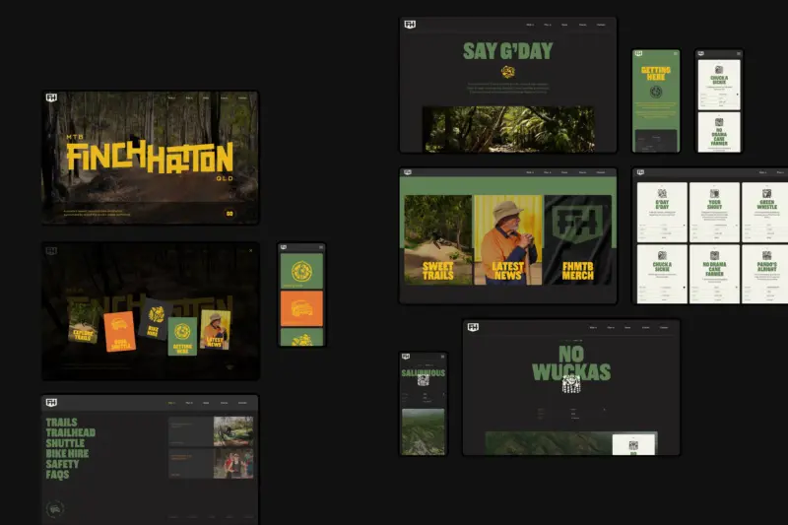Screen dimensions: 788x525
Task: Click the yellow highlighted nav item in Trails menu
Action: coord(171,403)
